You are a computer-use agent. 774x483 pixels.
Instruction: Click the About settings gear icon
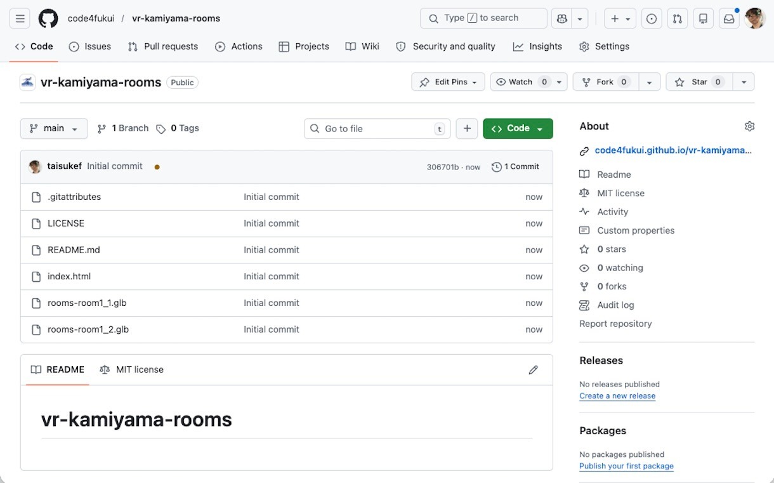[749, 126]
